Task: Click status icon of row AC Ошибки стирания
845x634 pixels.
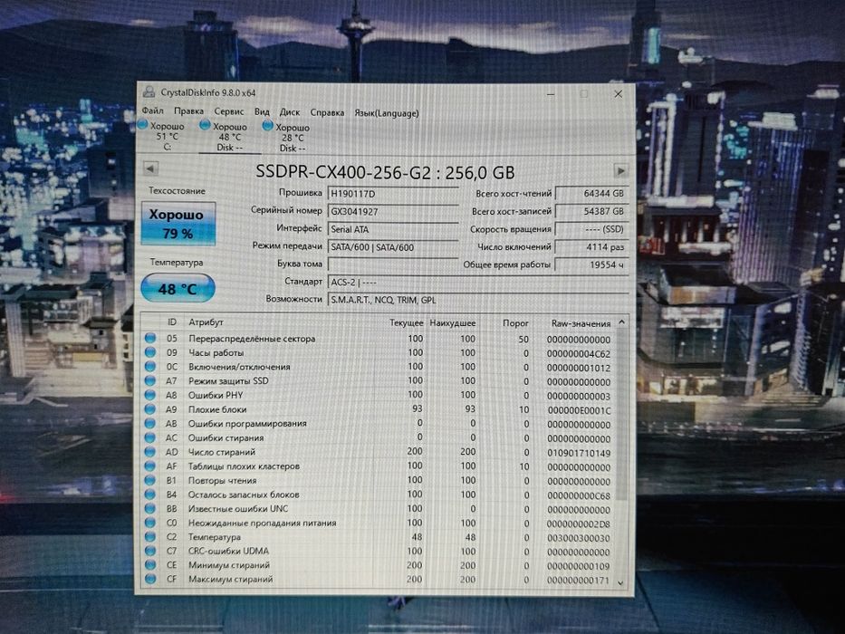Action: tap(150, 437)
